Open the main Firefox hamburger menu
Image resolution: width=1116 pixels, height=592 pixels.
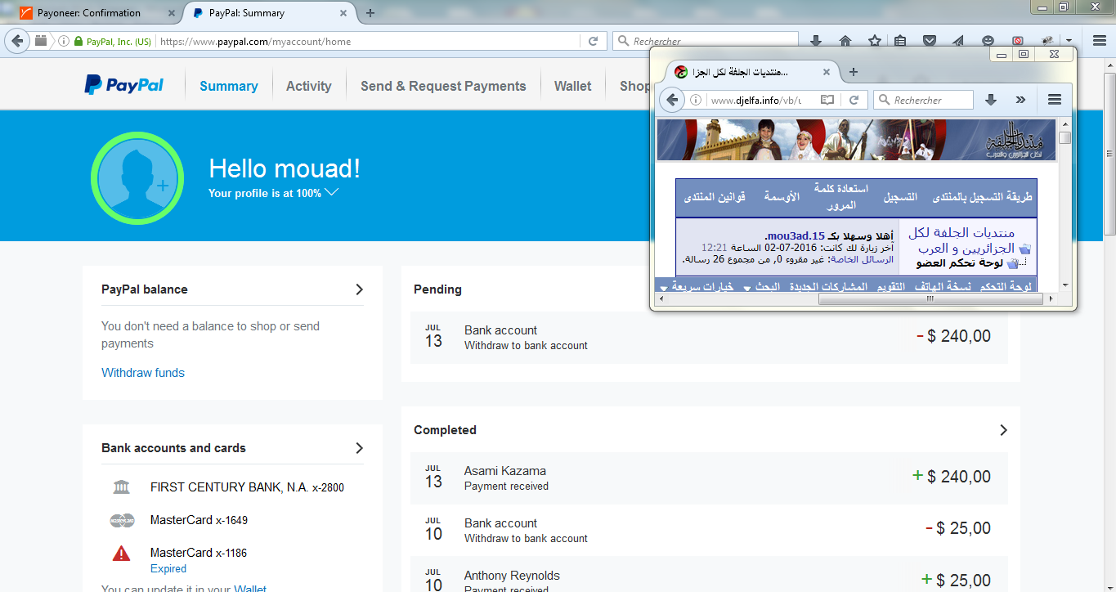tap(1099, 41)
